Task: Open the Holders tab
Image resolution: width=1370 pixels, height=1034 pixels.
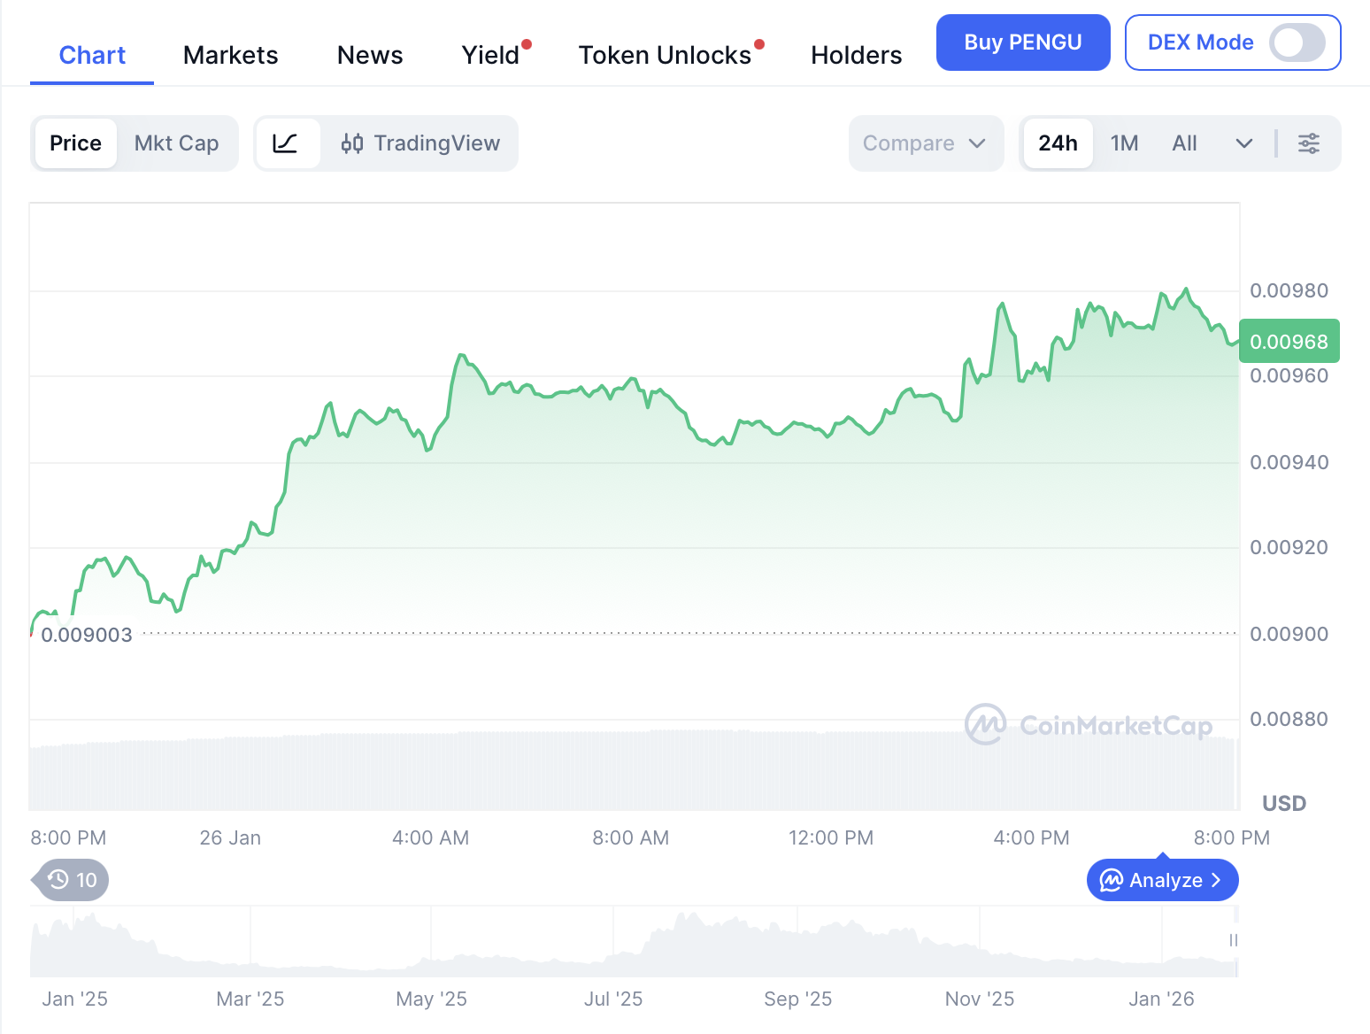Action: click(856, 55)
